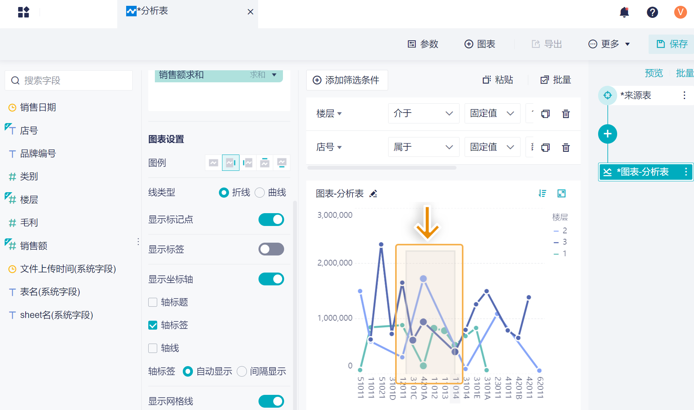Click the 图表 add-chart toolbar button
The width and height of the screenshot is (694, 410).
(x=480, y=44)
